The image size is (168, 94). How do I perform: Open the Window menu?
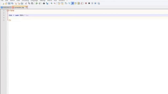(x=62, y=1)
